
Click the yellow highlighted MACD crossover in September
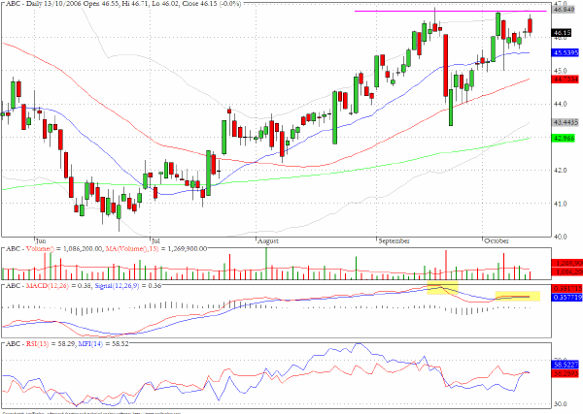tap(442, 288)
